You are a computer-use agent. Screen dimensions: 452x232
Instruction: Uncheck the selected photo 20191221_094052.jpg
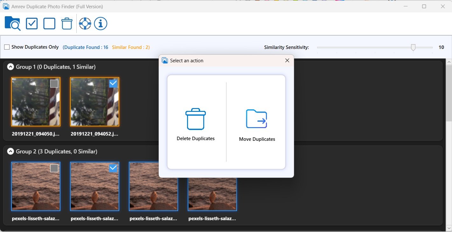[x=113, y=83]
